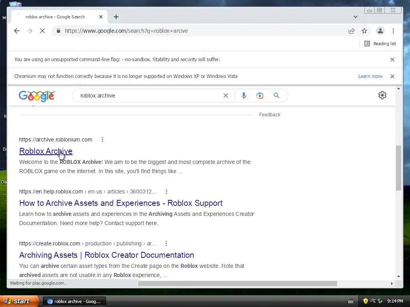The image size is (410, 307).
Task: Click the horizontal scroll right arrow
Action: coord(392,283)
